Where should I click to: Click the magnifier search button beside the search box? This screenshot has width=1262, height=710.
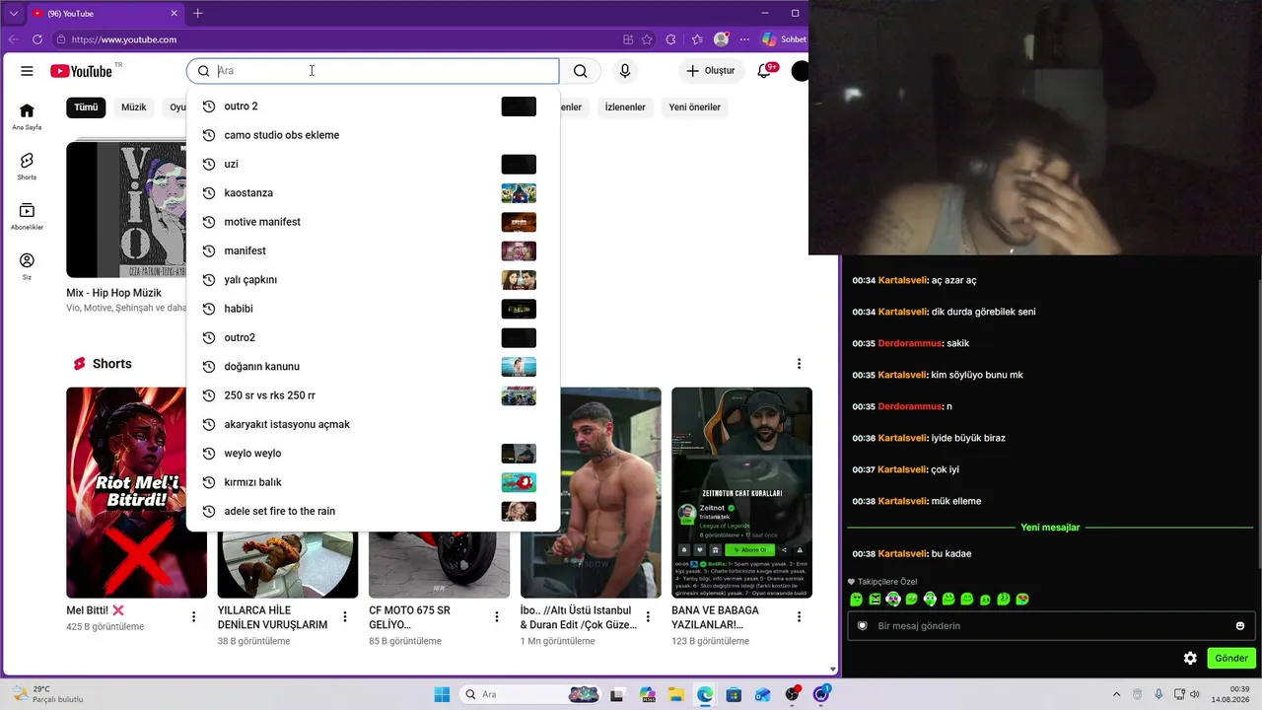coord(580,71)
